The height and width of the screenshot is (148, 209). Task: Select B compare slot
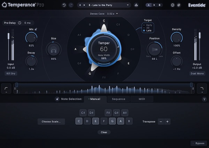[160, 5]
